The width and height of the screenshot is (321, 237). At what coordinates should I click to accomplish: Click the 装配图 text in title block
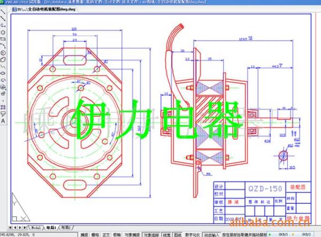click(298, 187)
